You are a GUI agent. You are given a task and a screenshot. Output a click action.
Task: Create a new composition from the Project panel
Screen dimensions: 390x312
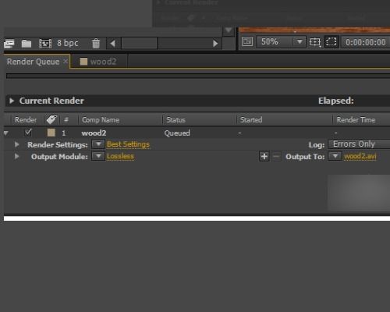click(45, 44)
